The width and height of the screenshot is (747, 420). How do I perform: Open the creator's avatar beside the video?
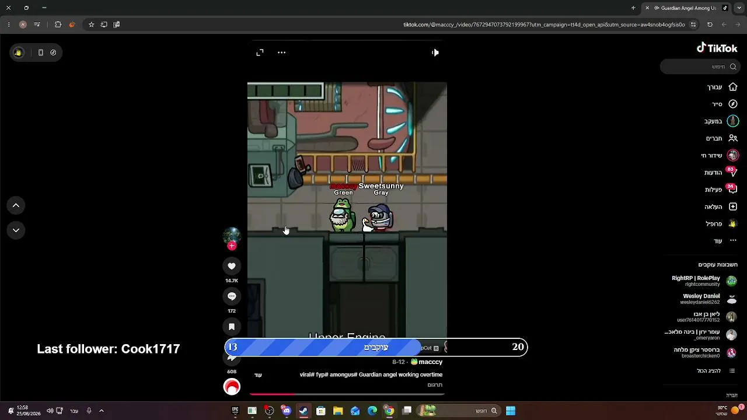coord(232,236)
